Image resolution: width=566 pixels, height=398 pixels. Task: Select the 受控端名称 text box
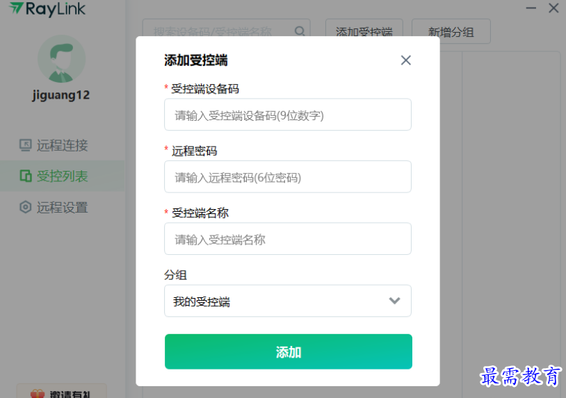click(x=287, y=239)
